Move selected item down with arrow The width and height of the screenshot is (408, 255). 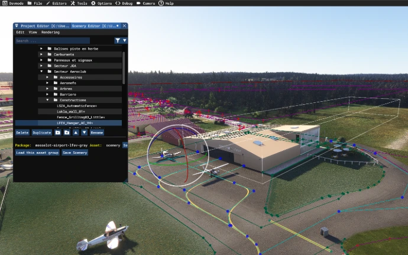pos(85,133)
